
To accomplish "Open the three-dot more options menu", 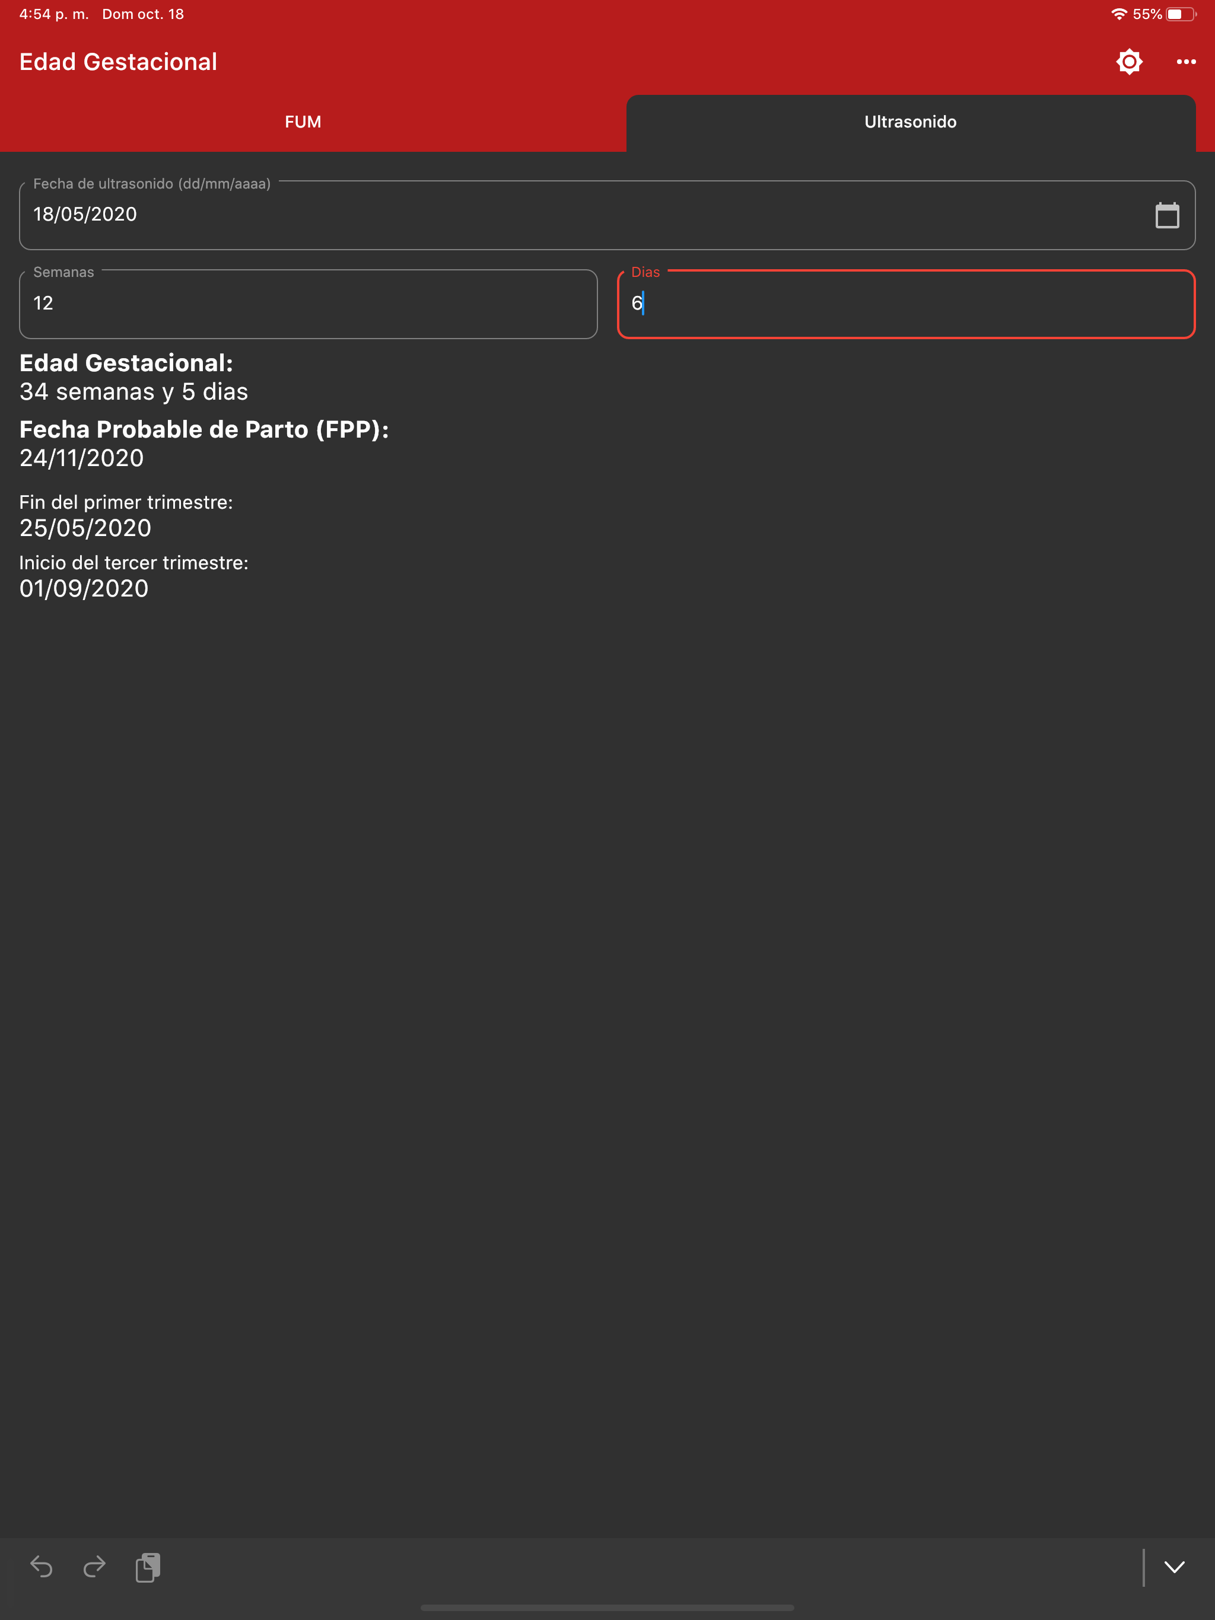I will point(1186,62).
